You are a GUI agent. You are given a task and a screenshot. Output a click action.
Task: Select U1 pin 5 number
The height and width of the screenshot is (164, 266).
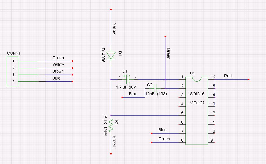point(182,113)
